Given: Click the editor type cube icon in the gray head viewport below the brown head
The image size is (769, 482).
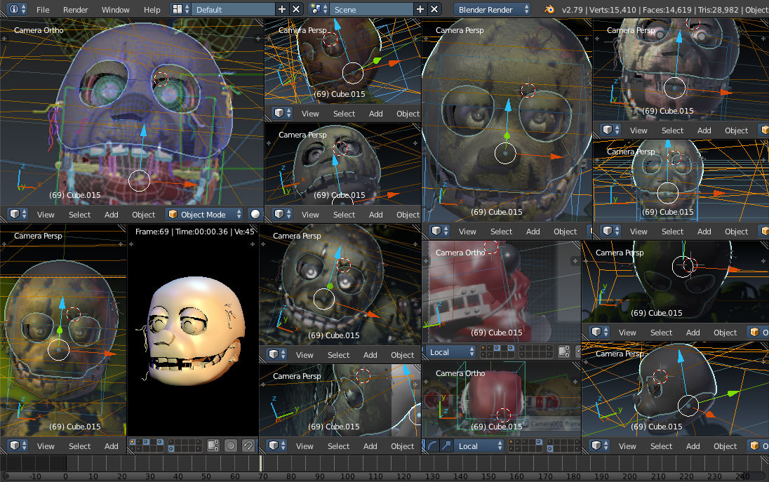Looking at the screenshot, I should click(x=283, y=214).
